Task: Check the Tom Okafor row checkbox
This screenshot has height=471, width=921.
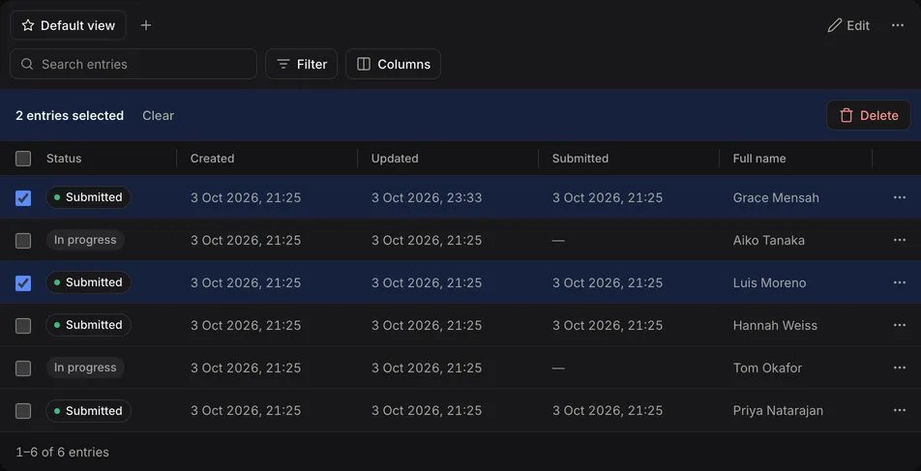Action: [x=23, y=368]
